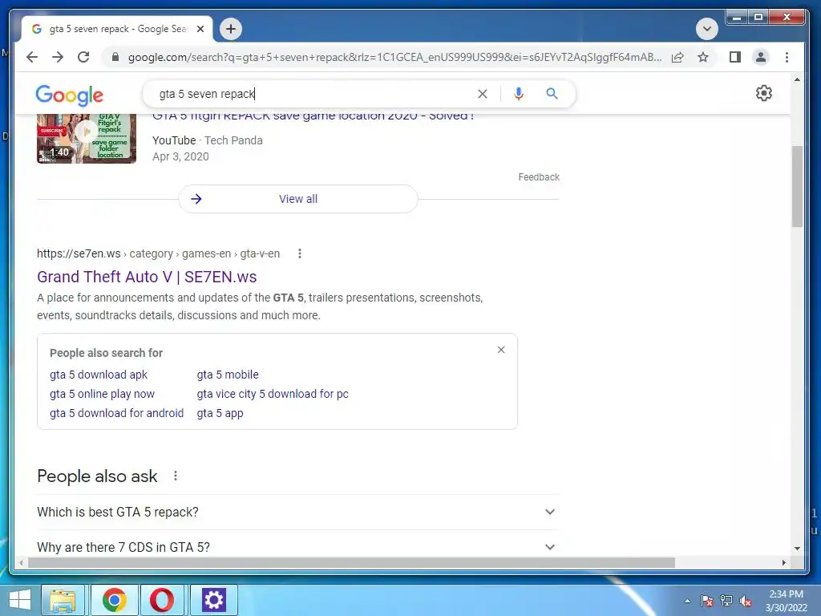821x616 pixels.
Task: Launch Opera from the taskbar
Action: [x=162, y=600]
